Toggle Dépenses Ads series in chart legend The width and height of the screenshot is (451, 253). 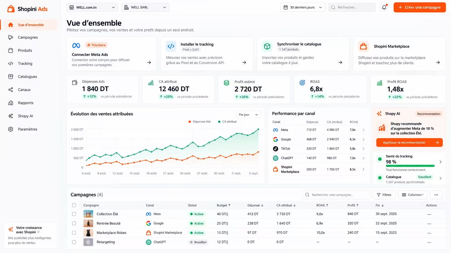200,122
